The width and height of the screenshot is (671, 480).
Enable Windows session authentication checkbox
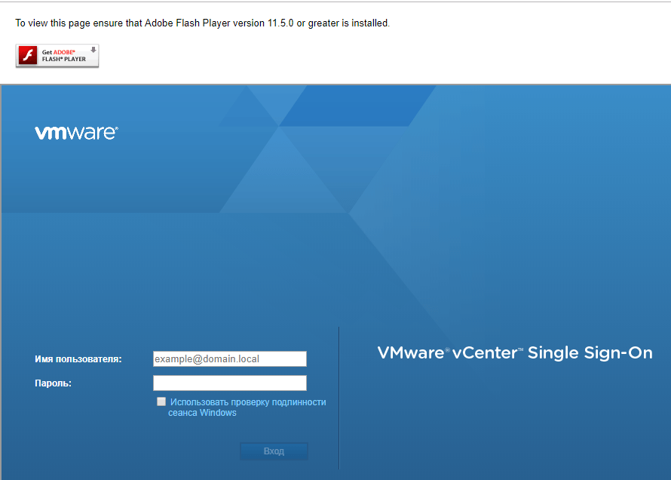(x=161, y=402)
